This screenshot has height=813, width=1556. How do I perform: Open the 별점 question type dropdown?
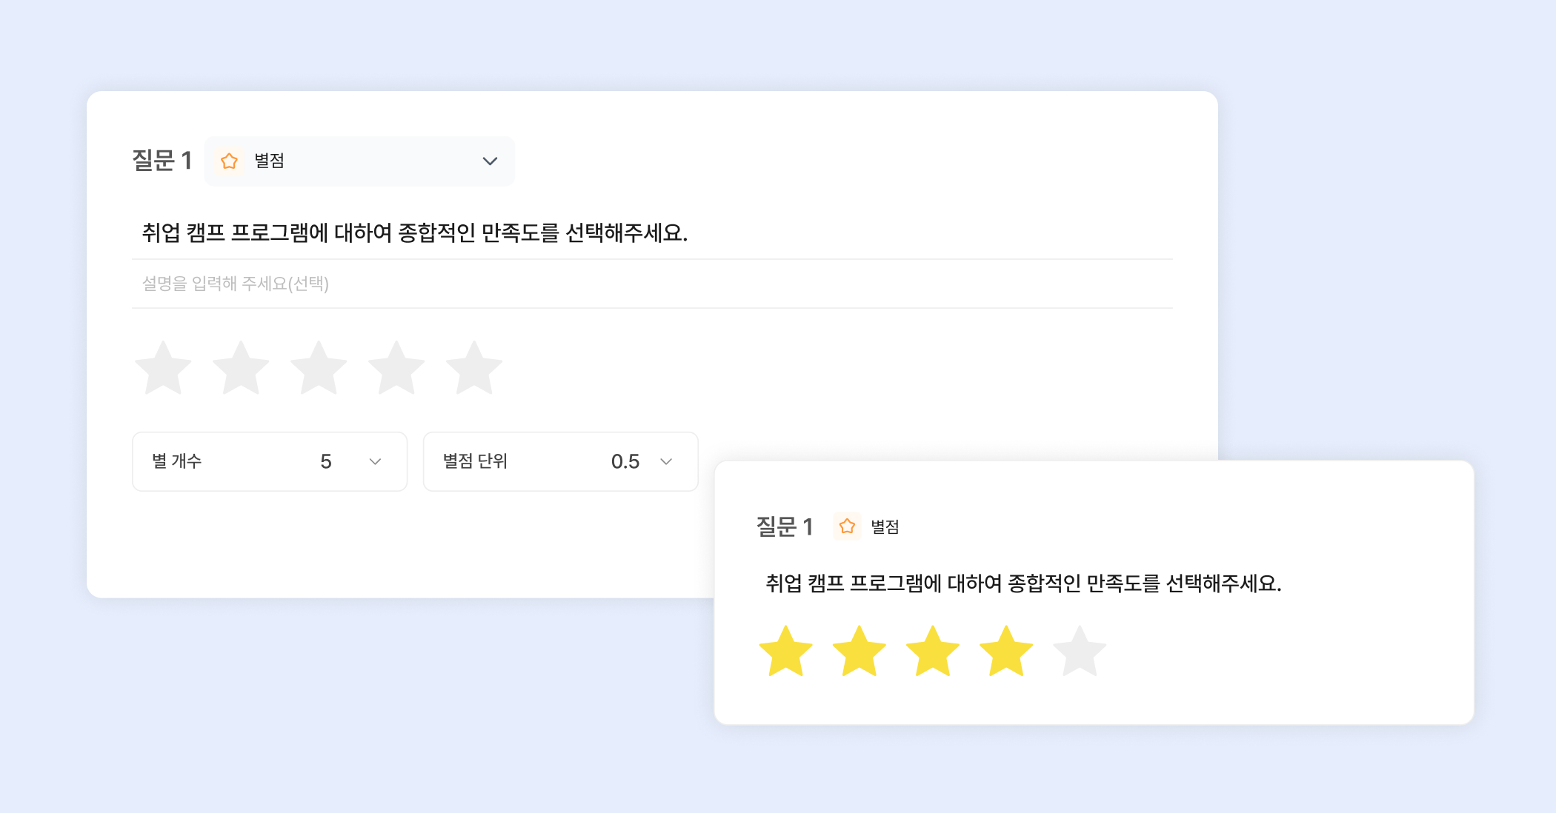pos(359,161)
